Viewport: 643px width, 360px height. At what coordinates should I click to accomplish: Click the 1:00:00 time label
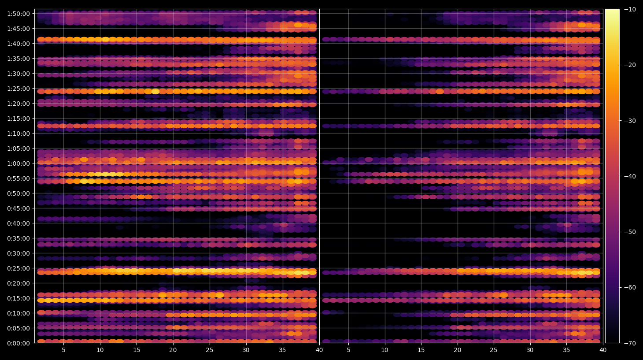pos(18,163)
